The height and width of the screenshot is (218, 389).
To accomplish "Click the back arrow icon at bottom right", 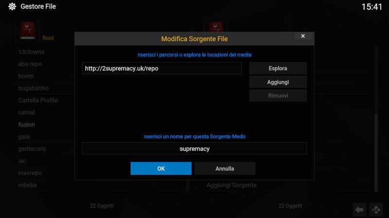I will click(359, 210).
